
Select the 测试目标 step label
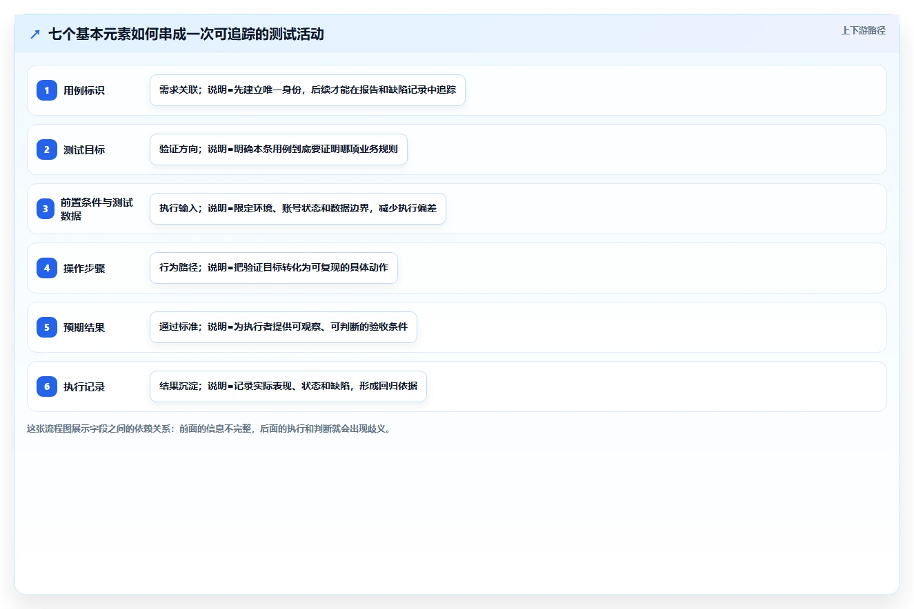[x=84, y=149]
